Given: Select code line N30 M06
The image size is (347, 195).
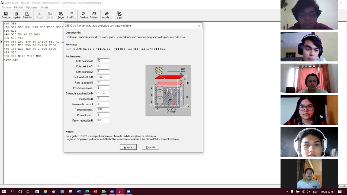Looking at the screenshot, I should pos(10,31).
